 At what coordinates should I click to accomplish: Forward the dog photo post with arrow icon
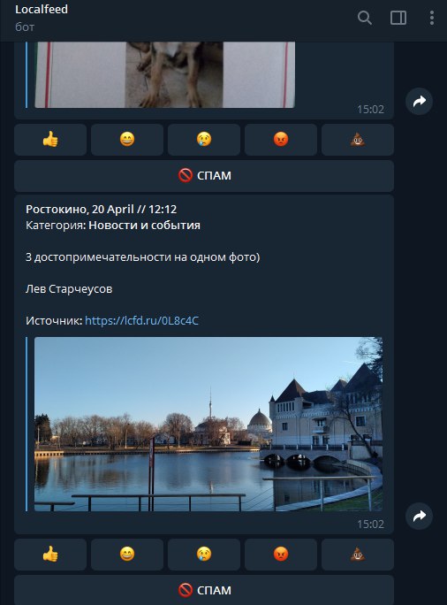click(x=420, y=101)
